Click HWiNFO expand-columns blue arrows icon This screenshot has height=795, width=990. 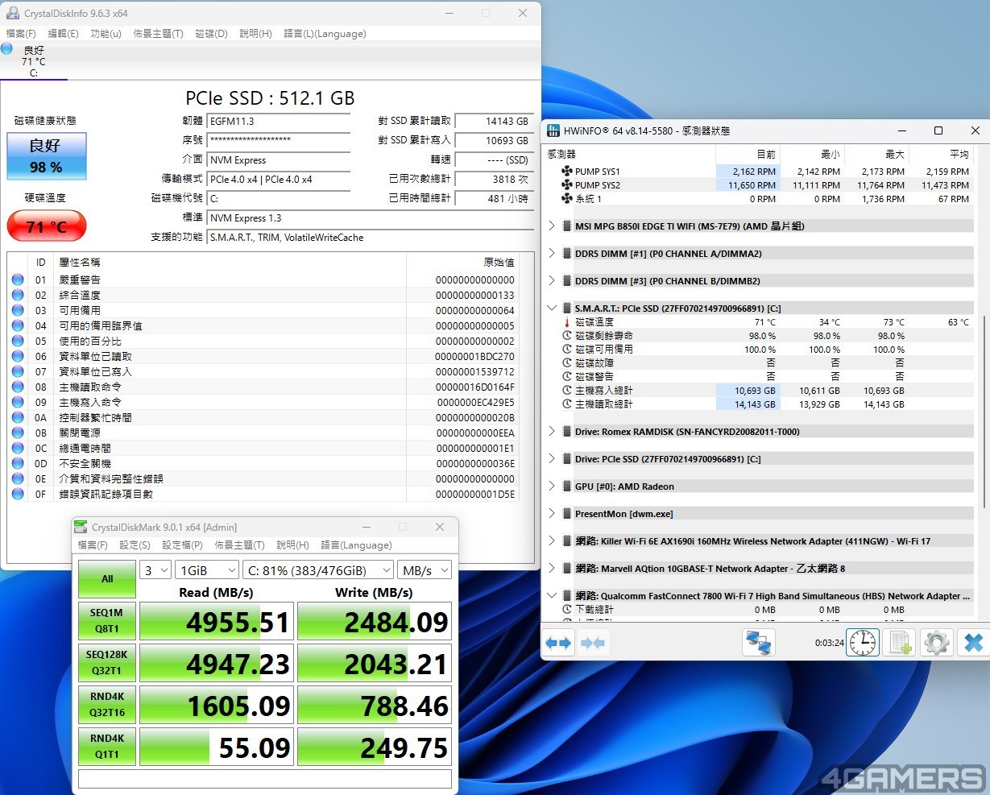(x=558, y=643)
